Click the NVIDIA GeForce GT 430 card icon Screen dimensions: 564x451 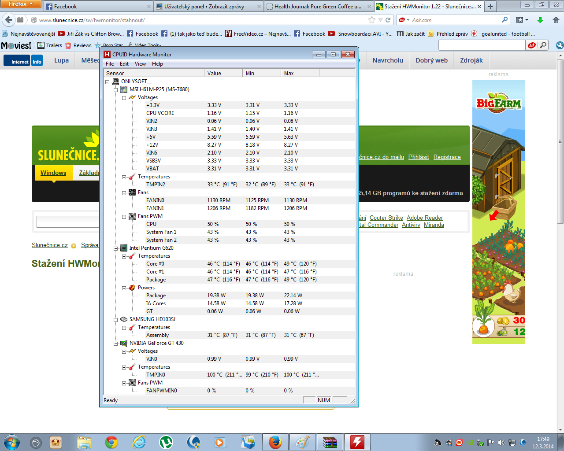coord(124,343)
